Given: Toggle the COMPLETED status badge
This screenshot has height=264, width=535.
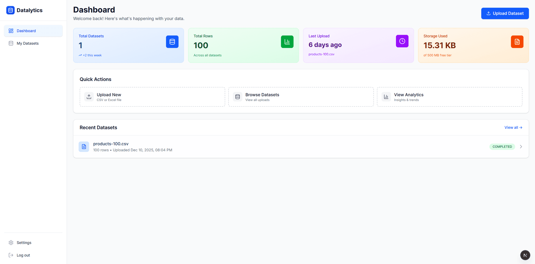Looking at the screenshot, I should click(502, 147).
